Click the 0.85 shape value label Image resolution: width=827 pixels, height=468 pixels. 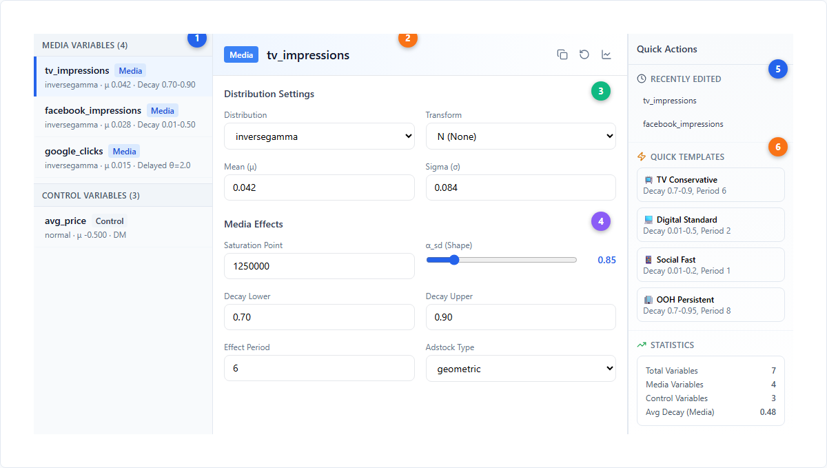point(606,260)
